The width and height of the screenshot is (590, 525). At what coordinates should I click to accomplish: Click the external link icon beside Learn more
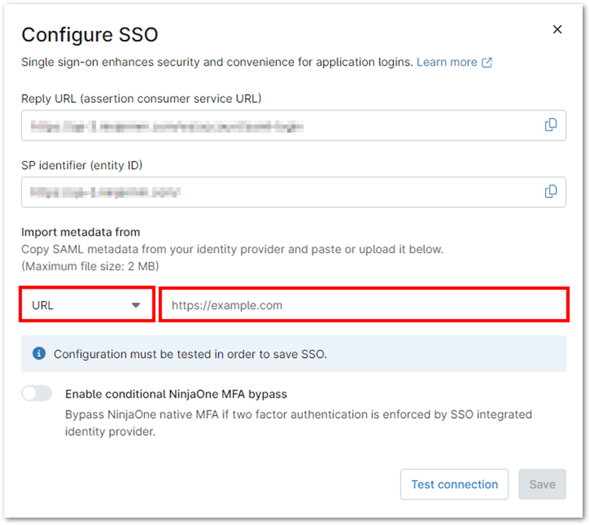(x=487, y=63)
